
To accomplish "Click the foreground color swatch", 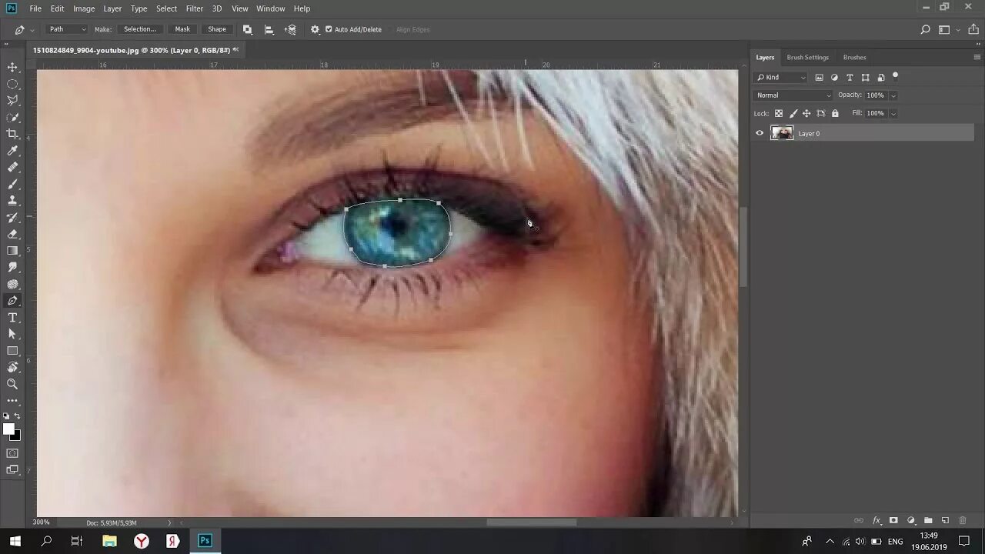I will coord(8,429).
